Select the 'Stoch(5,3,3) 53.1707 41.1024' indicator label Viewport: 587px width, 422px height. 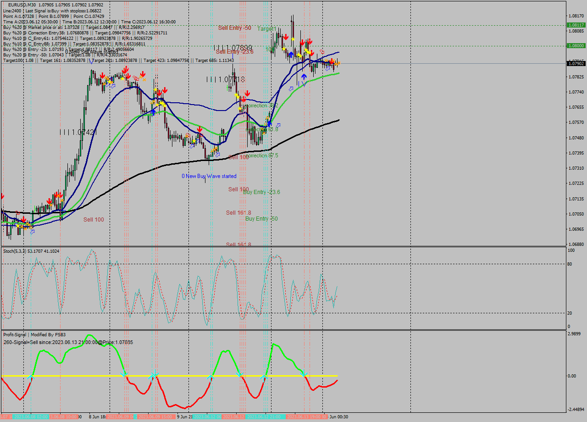coord(31,251)
